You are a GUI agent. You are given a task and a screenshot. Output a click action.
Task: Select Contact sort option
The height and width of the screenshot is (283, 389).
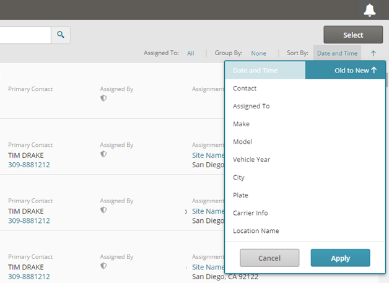click(x=245, y=89)
